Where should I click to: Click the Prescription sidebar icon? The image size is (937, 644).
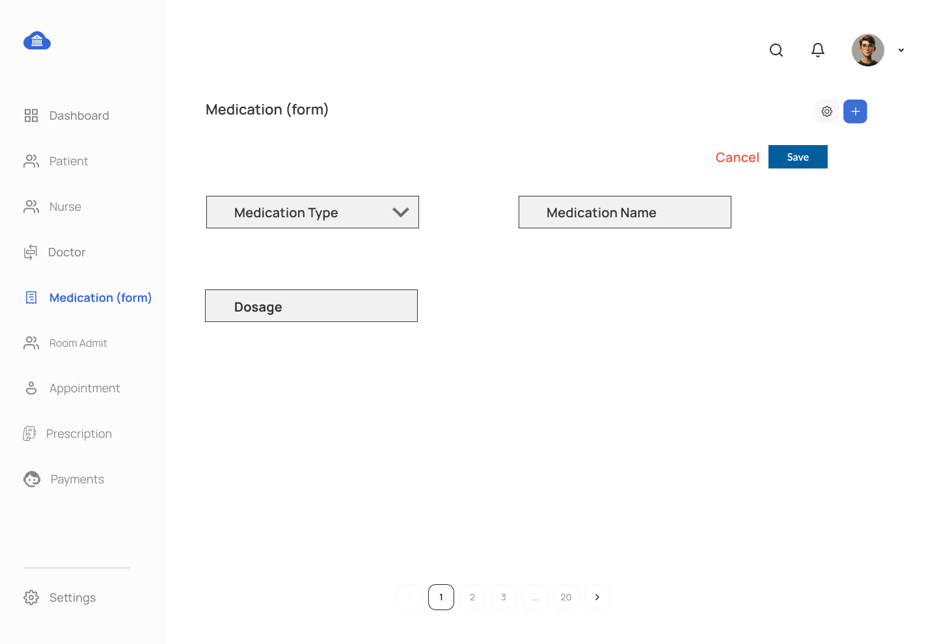coord(30,434)
